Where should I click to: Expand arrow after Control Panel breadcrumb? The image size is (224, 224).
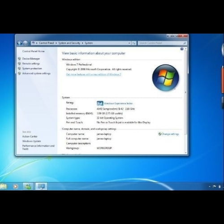coord(56,43)
